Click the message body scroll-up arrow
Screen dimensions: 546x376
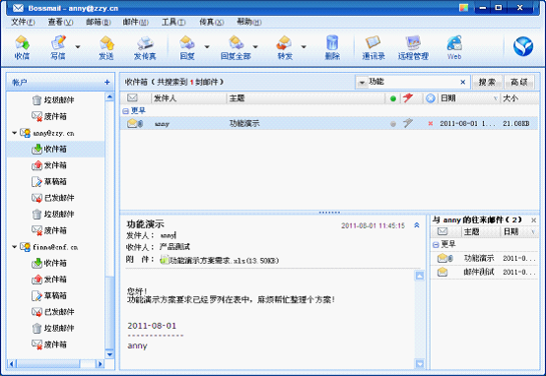[420, 276]
